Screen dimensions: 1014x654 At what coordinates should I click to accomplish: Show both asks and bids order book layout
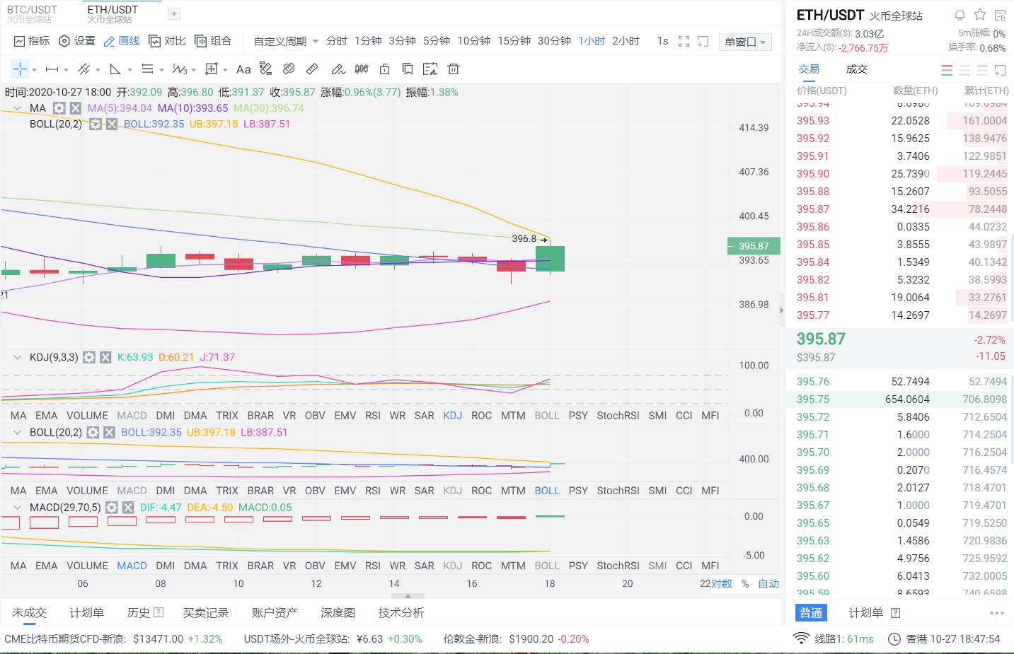(x=947, y=70)
